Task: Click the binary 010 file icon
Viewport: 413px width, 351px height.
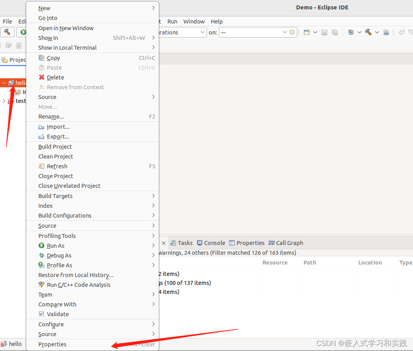Action: click(386, 32)
